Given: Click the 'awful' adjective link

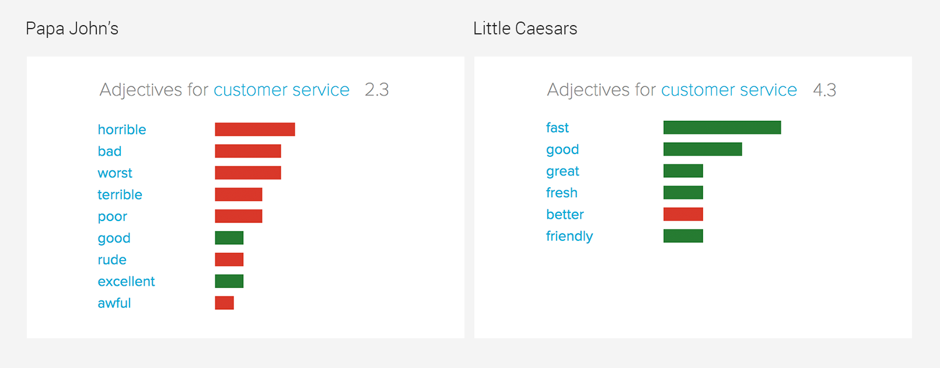Looking at the screenshot, I should pyautogui.click(x=114, y=303).
